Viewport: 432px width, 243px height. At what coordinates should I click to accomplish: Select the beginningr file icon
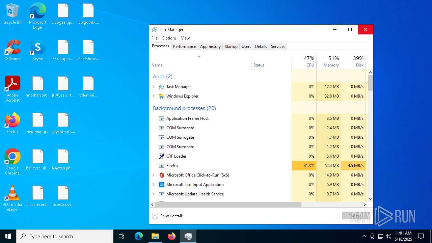38,124
